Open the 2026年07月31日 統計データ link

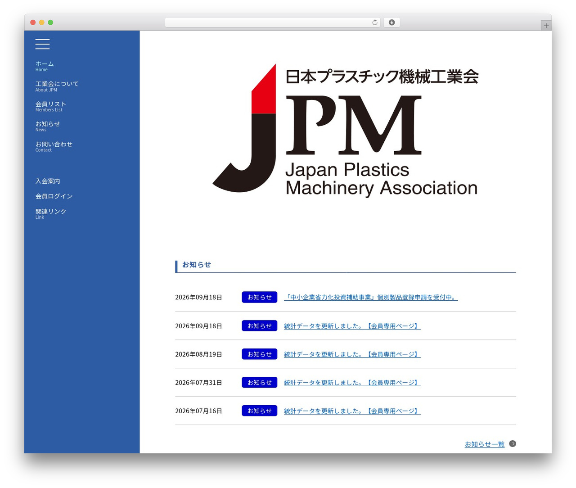pyautogui.click(x=352, y=383)
